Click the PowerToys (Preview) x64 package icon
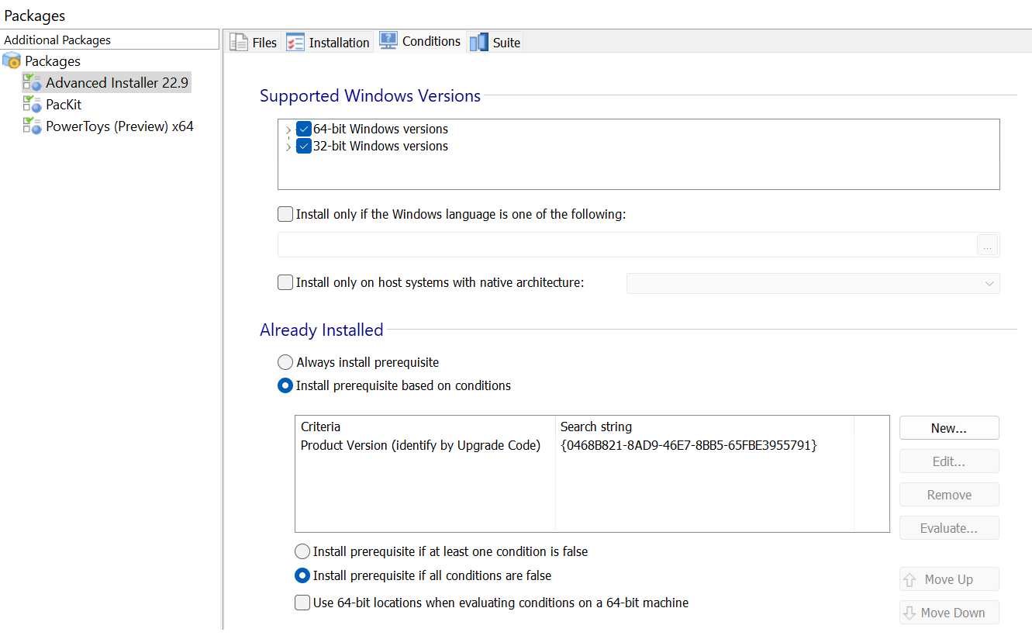Viewport: 1032px width, 639px height. coord(32,126)
